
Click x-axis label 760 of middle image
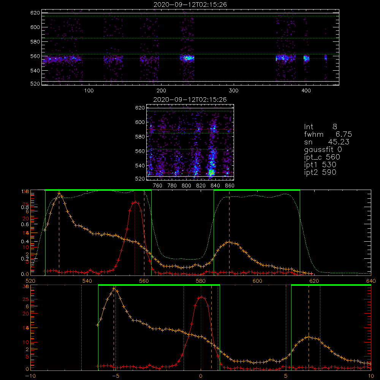coord(158,186)
